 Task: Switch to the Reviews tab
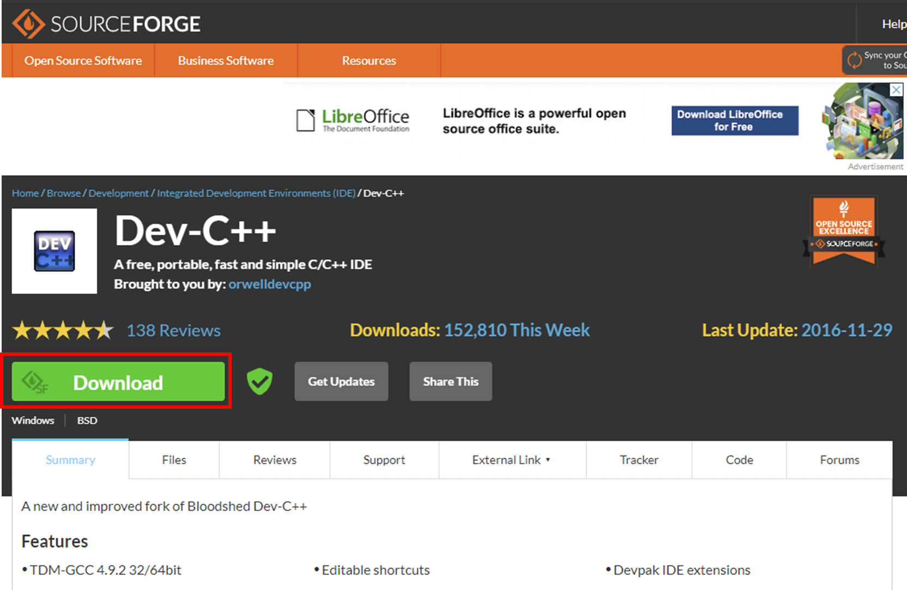(275, 460)
